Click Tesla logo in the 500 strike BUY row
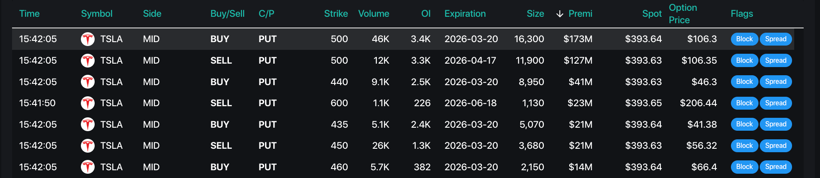 pyautogui.click(x=88, y=39)
